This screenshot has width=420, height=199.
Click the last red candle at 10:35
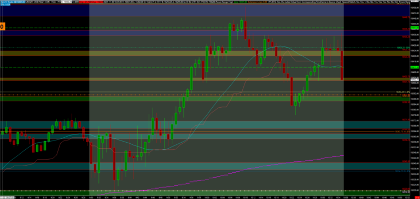pos(342,65)
